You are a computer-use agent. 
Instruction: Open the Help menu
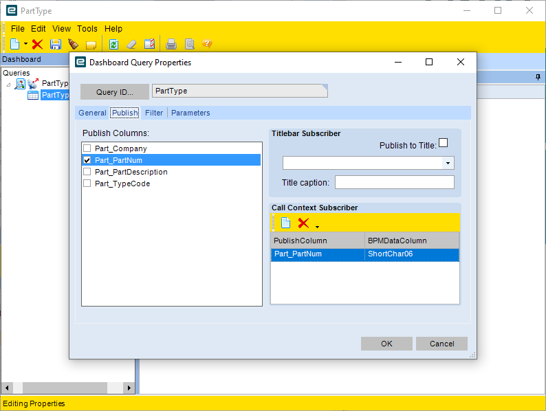coord(113,29)
